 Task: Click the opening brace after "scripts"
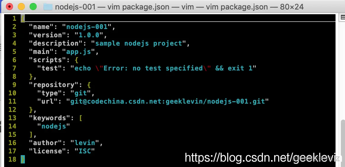pyautogui.click(x=76, y=60)
